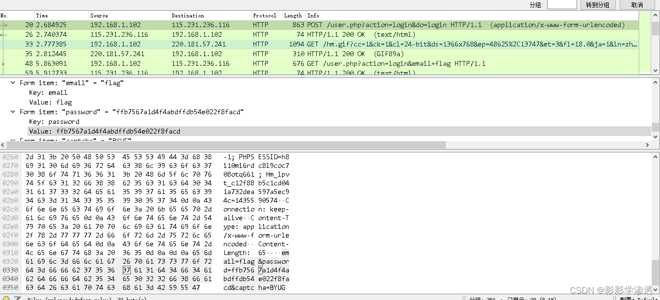Select the "Value: flag" detail line

point(50,102)
